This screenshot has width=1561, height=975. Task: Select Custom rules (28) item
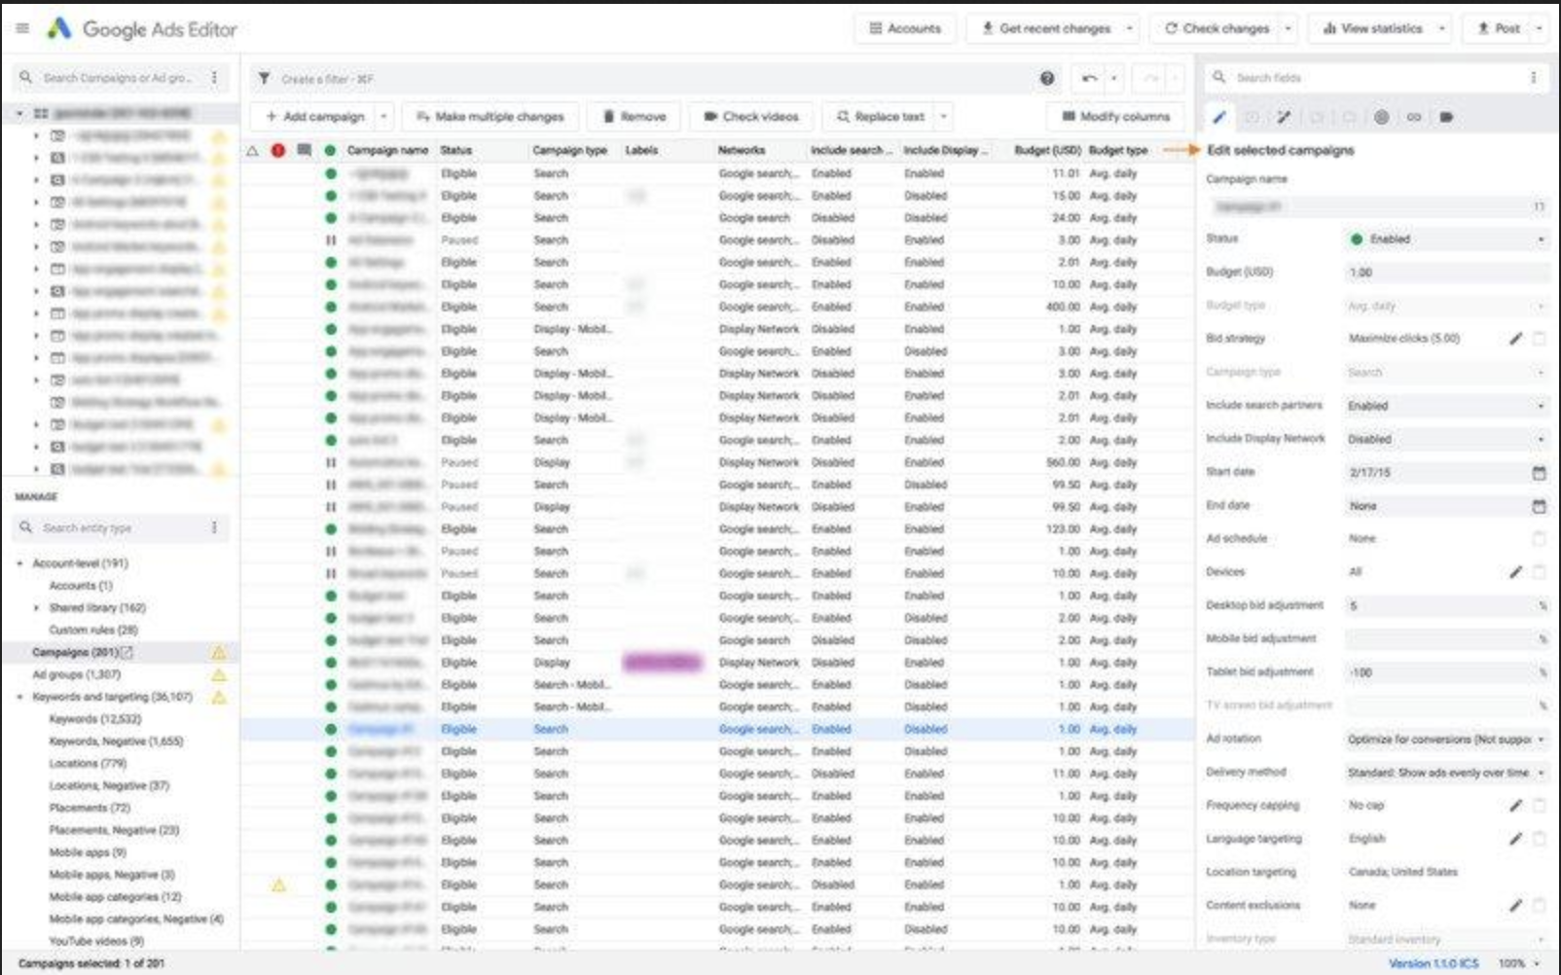(x=93, y=631)
